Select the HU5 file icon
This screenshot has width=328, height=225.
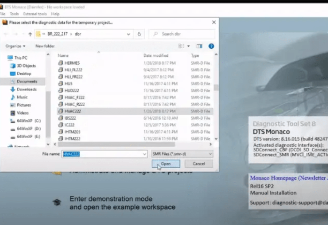pyautogui.click(x=60, y=84)
